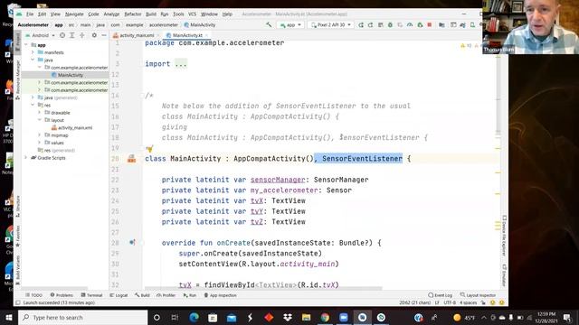Screen dimensions: 579x325
Task: Toggle the Device File Explorer side tab
Action: click(504, 236)
